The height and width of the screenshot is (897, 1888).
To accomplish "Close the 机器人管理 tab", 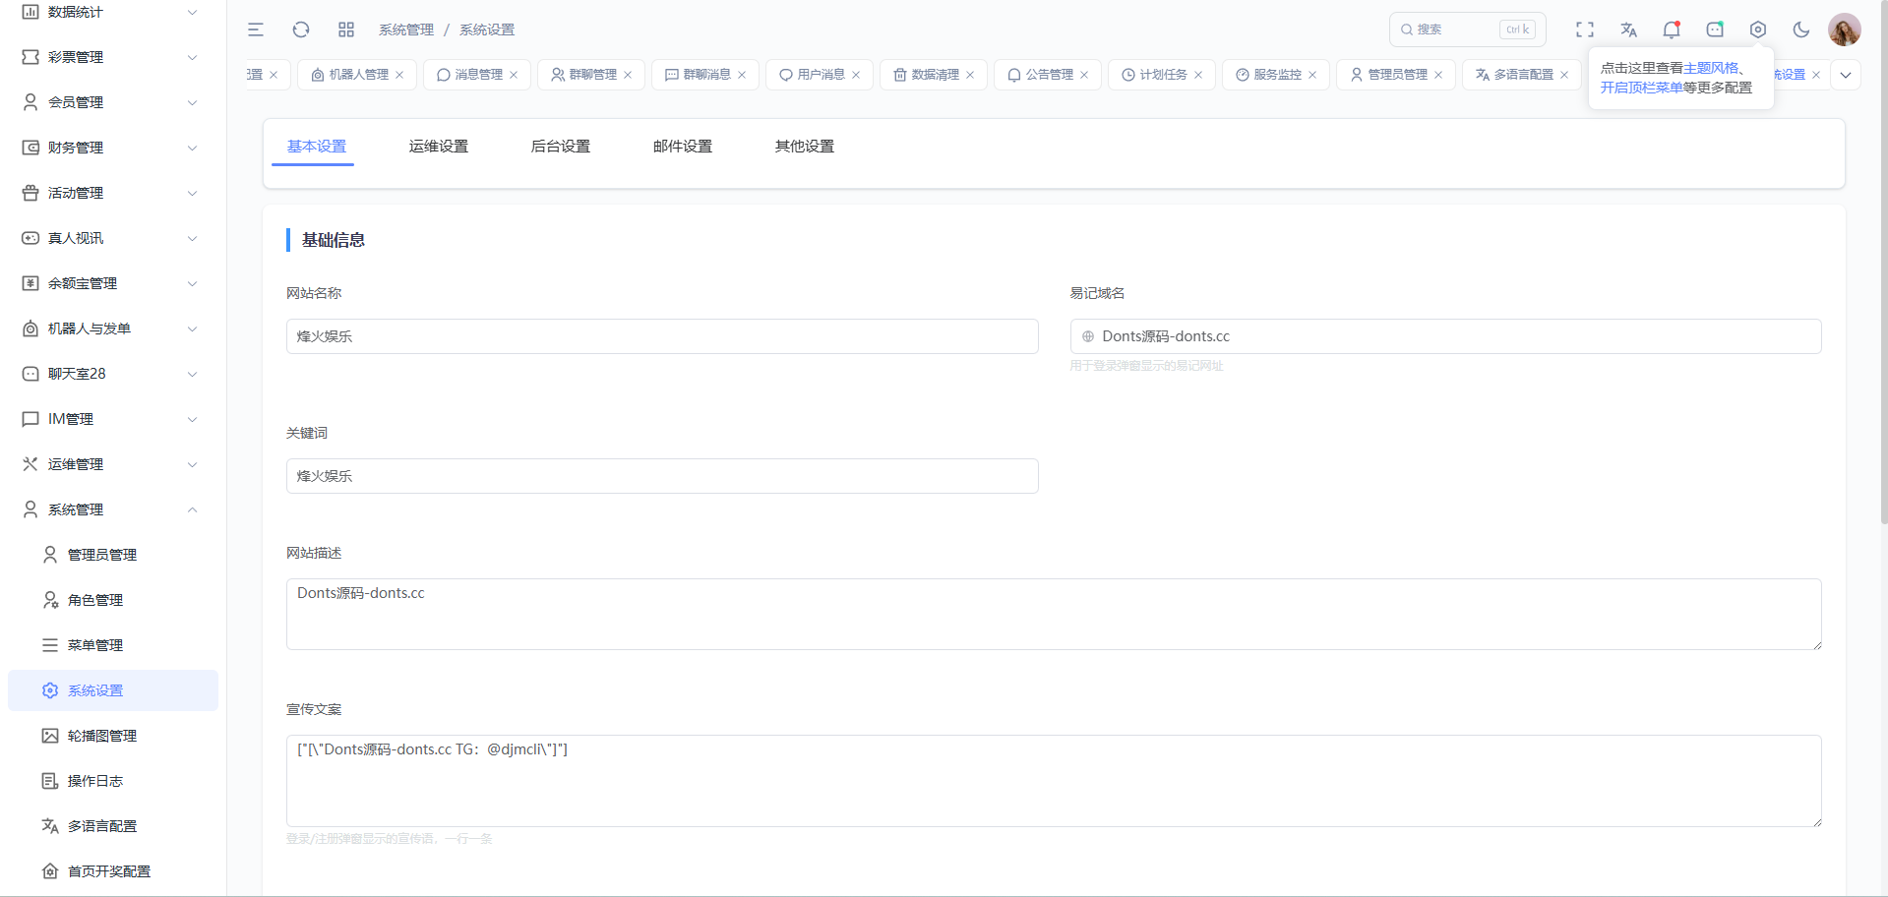I will click(x=399, y=75).
